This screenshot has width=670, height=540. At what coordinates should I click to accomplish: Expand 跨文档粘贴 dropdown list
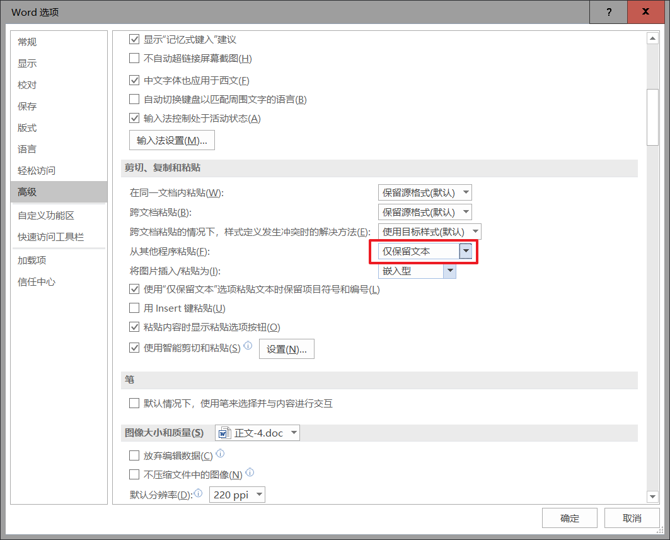465,212
